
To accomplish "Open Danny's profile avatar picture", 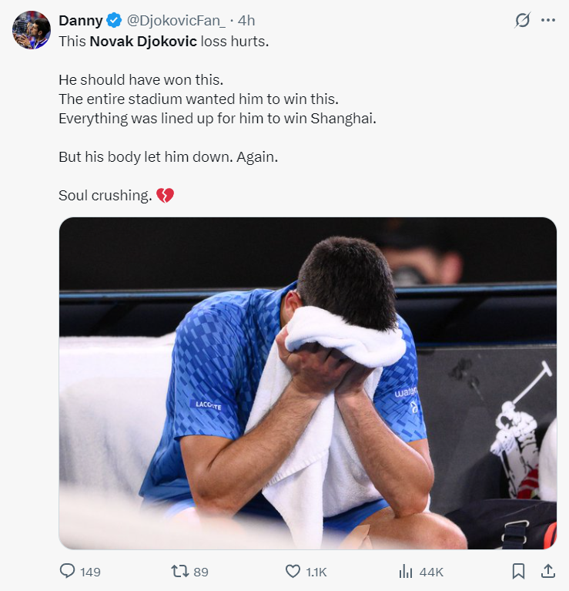I will pyautogui.click(x=32, y=30).
